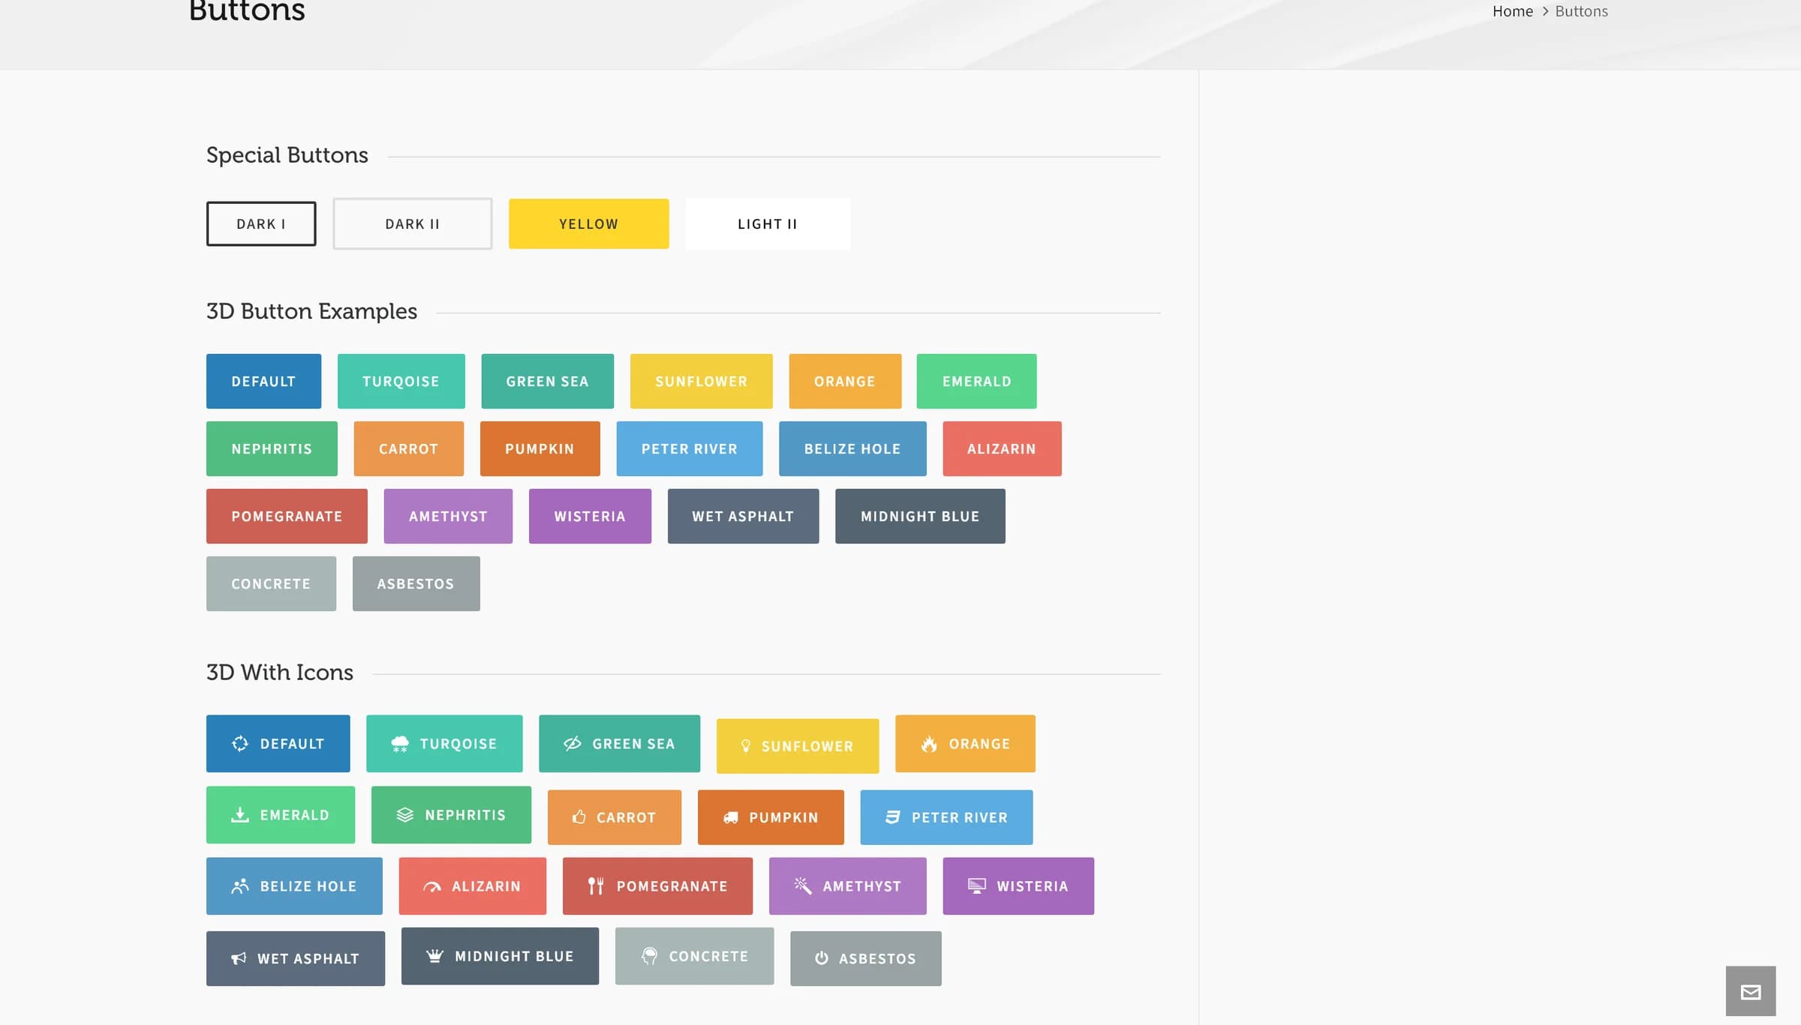
Task: Click the Light II button
Action: [x=768, y=223]
